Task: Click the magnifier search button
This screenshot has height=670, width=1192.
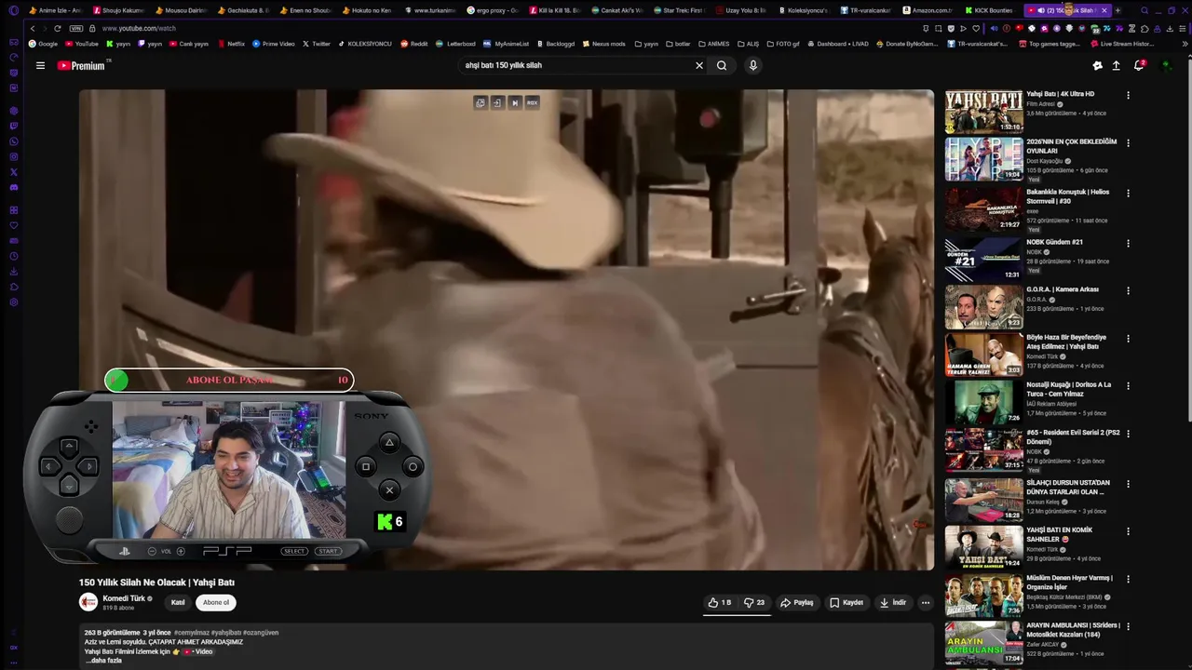Action: [722, 65]
